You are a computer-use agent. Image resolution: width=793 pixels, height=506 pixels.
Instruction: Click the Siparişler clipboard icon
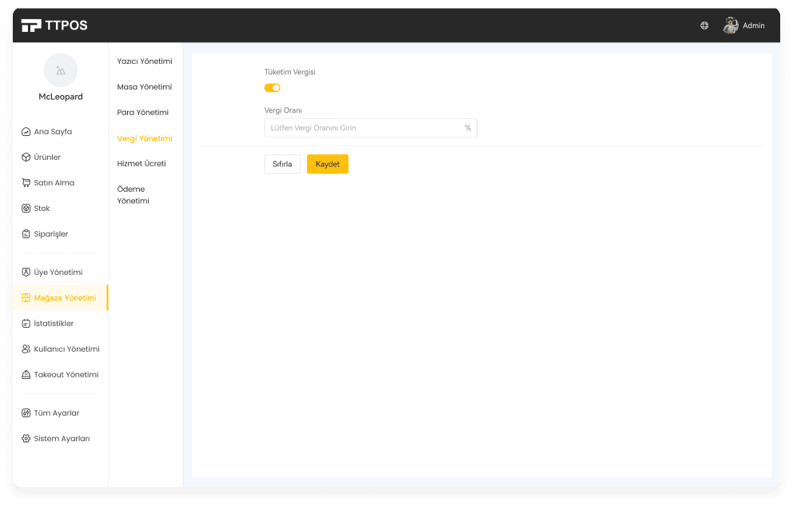(26, 234)
